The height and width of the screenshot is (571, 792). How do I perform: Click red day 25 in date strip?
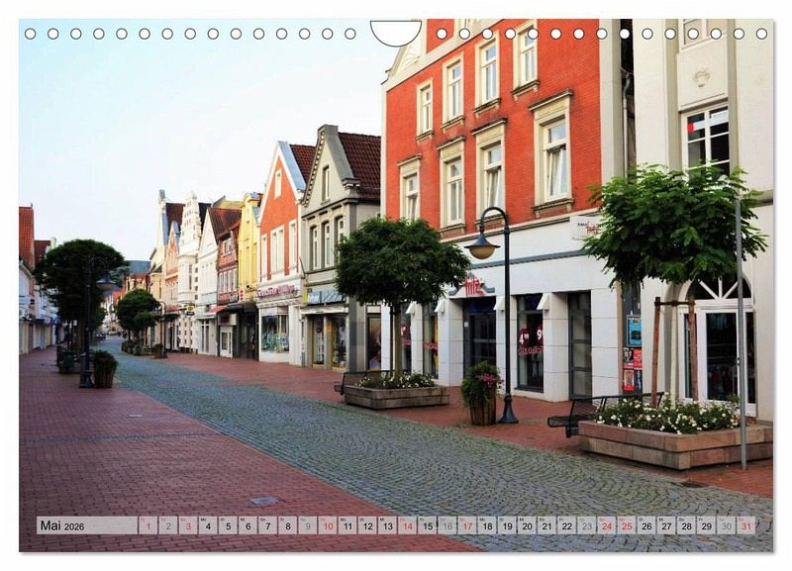[626, 525]
